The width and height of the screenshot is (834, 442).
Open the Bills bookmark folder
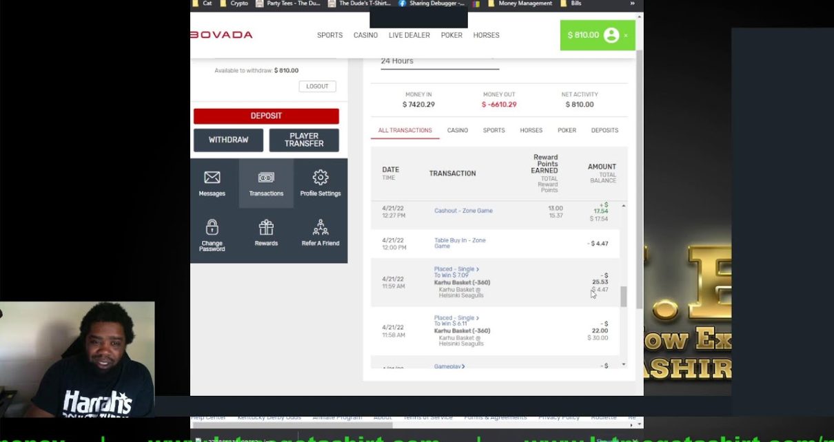[x=571, y=3]
